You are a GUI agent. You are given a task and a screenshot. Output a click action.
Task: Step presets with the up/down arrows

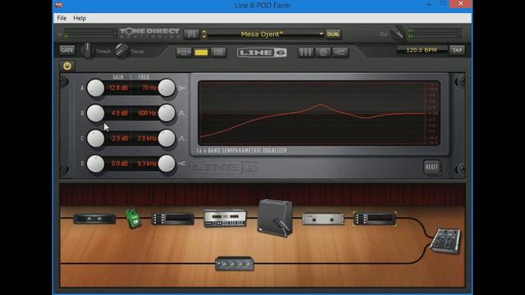pyautogui.click(x=203, y=34)
